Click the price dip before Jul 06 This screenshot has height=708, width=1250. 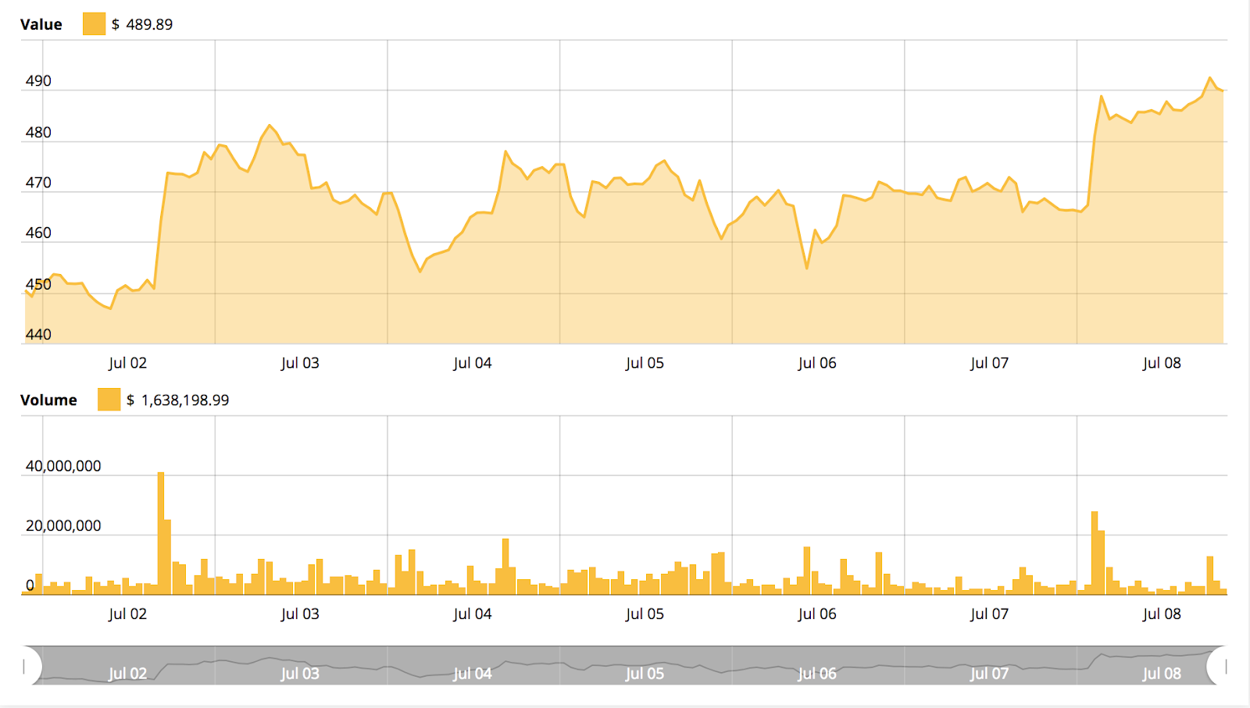tap(806, 268)
